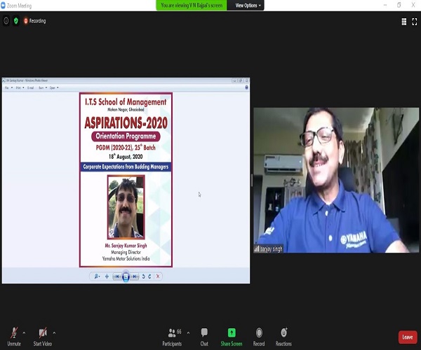The width and height of the screenshot is (421, 350).
Task: Expand the Participants options caret
Action: pyautogui.click(x=188, y=333)
